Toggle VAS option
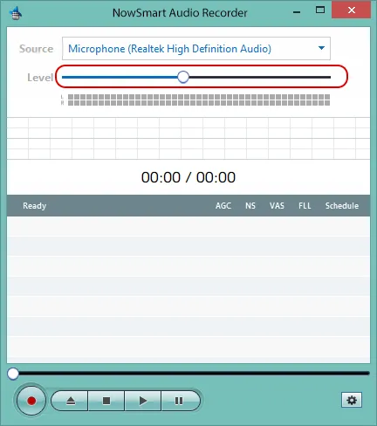 click(x=277, y=206)
